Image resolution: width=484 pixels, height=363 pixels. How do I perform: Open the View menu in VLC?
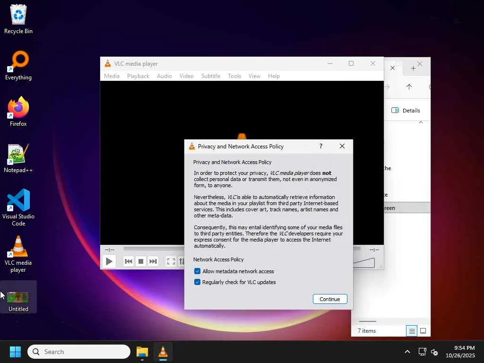click(x=254, y=76)
